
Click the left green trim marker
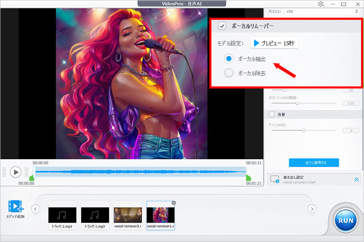(32, 178)
